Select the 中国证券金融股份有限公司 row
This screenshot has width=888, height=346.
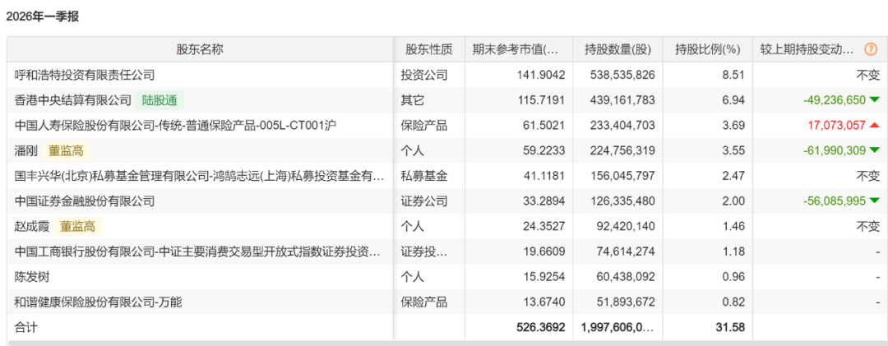(x=446, y=201)
